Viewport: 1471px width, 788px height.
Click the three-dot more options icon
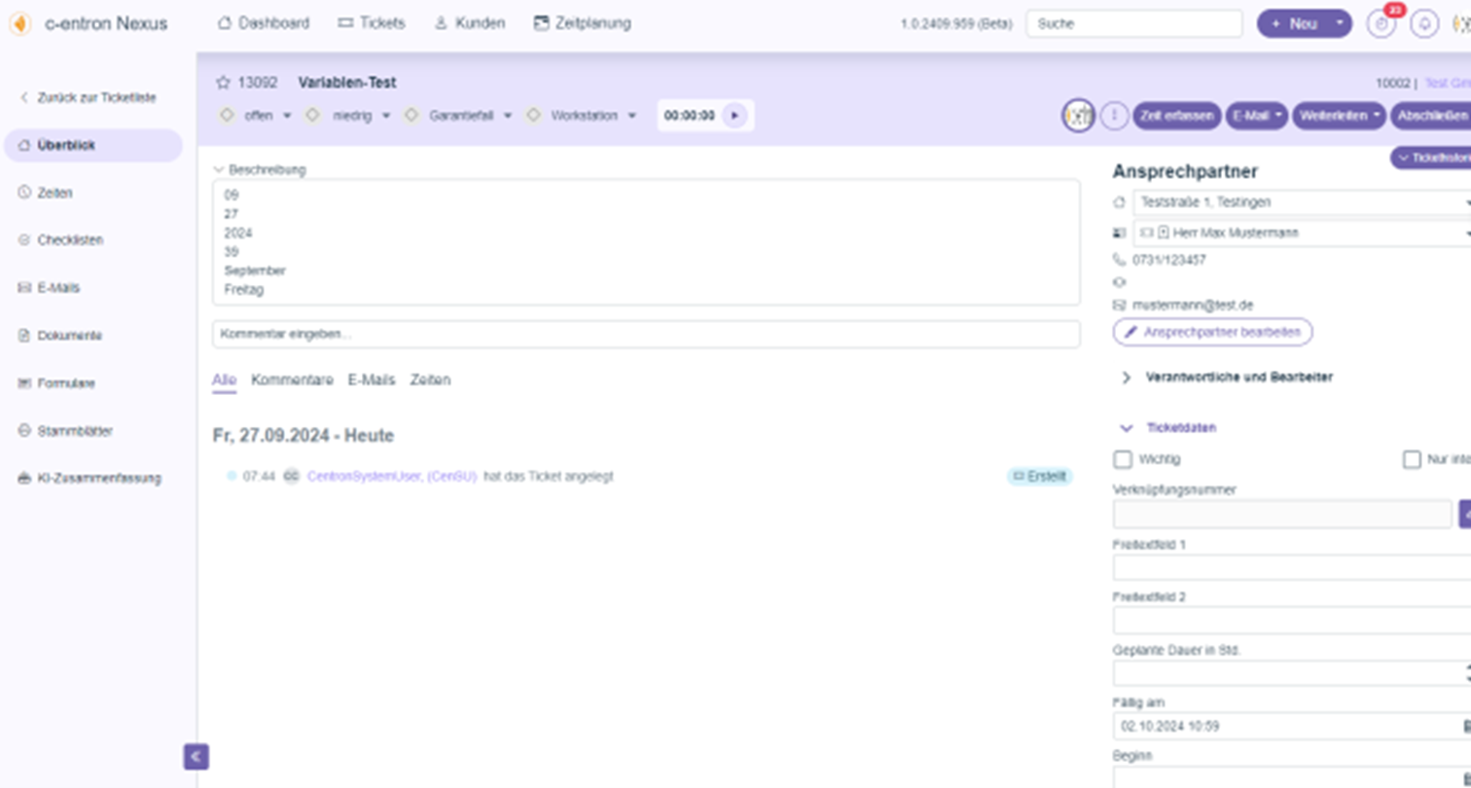click(x=1114, y=116)
